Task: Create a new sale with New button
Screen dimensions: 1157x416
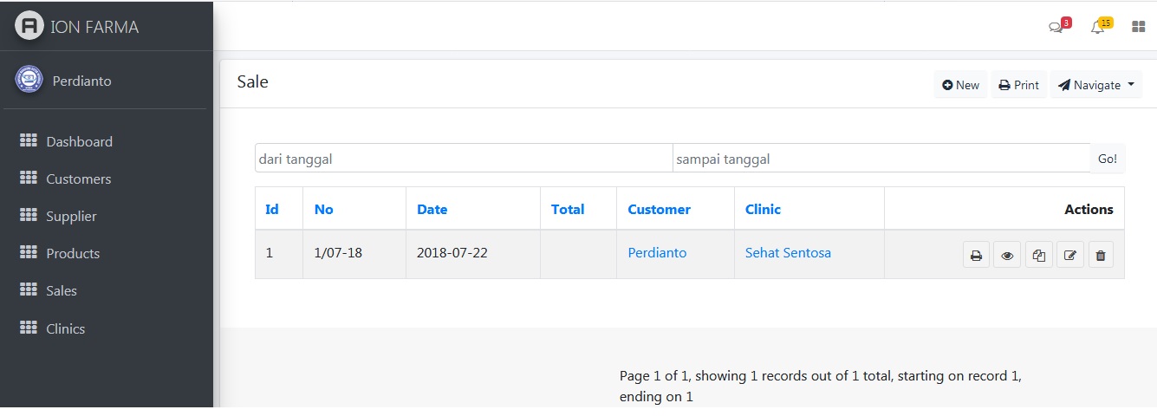Action: [960, 85]
